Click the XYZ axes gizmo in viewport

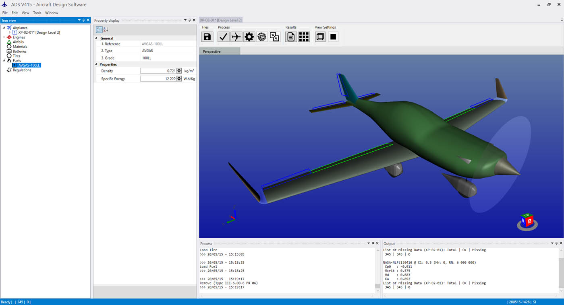click(230, 215)
